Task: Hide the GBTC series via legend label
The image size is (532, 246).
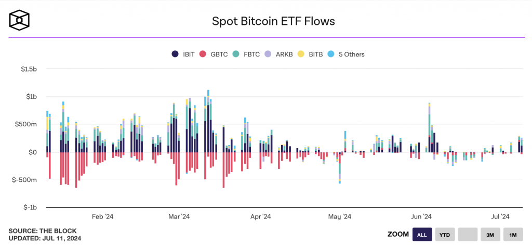Action: click(218, 54)
